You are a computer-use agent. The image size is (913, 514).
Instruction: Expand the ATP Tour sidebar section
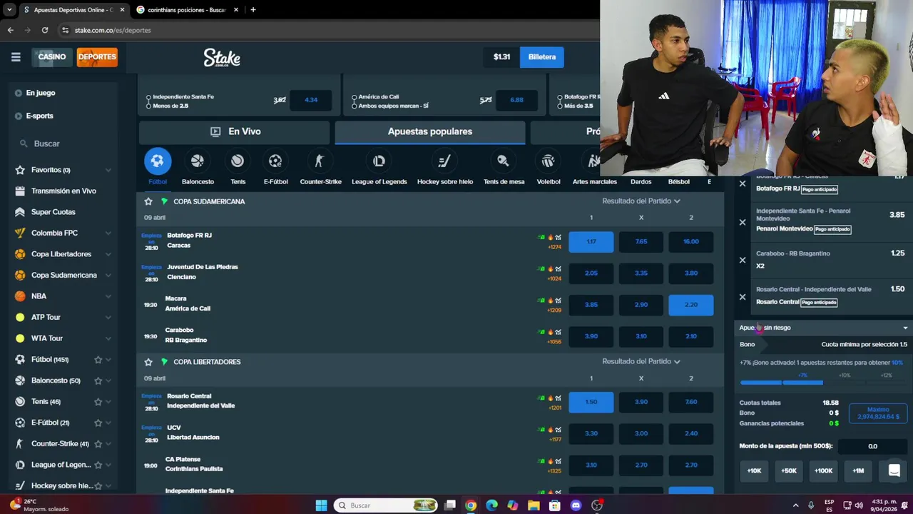coord(108,317)
